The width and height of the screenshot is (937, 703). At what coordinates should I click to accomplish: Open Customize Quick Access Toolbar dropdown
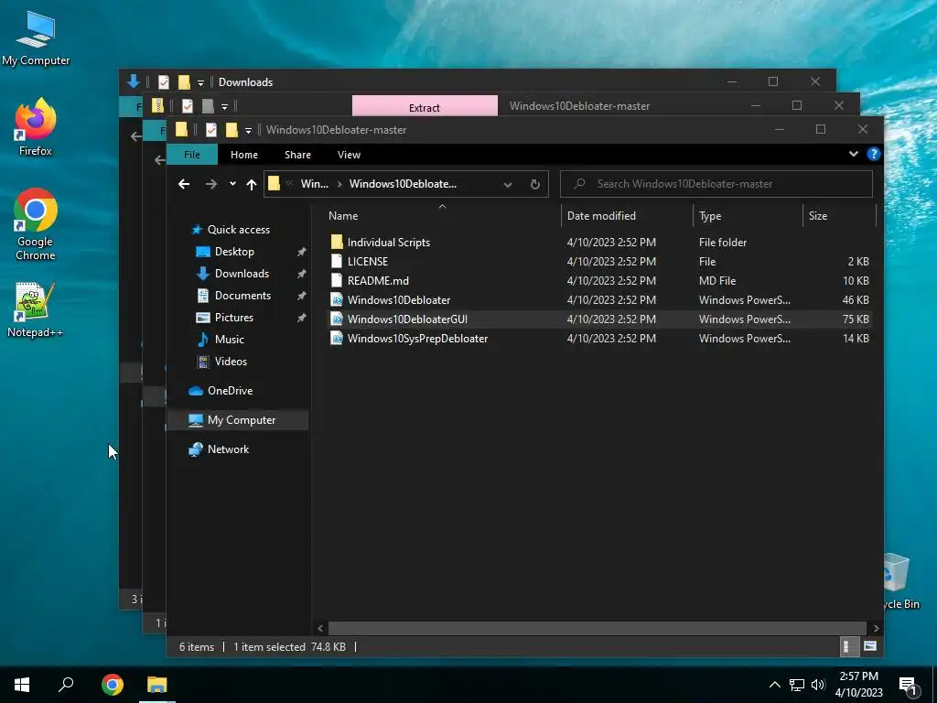click(248, 130)
